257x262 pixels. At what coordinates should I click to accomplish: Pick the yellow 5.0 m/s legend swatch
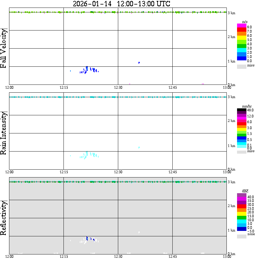tap(242, 38)
